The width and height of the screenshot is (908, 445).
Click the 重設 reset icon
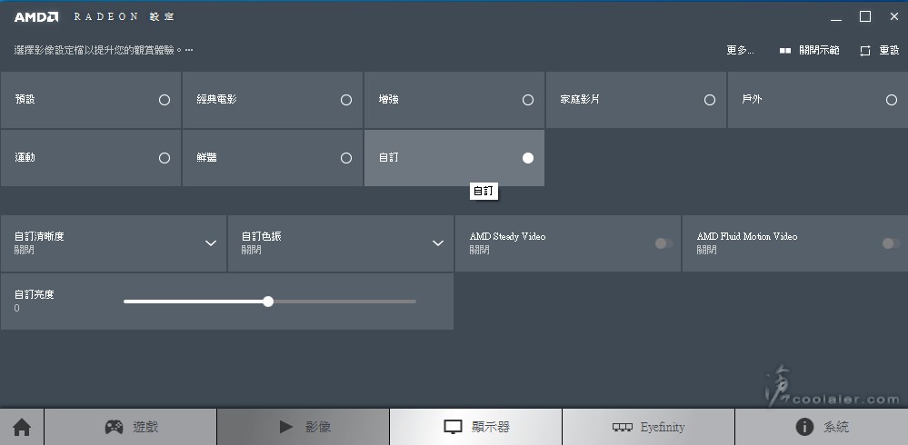point(865,51)
